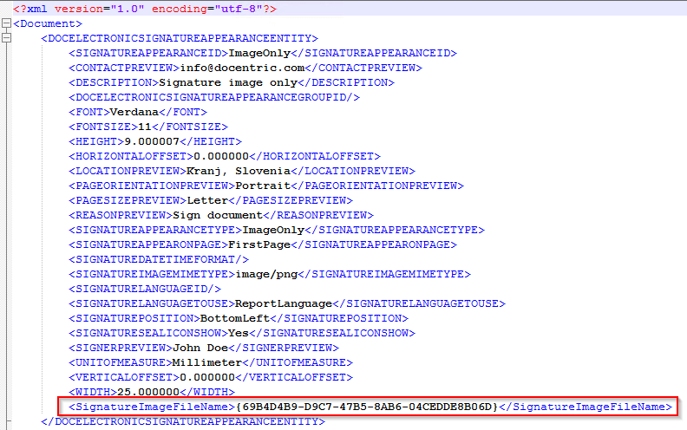Click the xml version declaration line
This screenshot has width=687, height=430.
point(145,9)
